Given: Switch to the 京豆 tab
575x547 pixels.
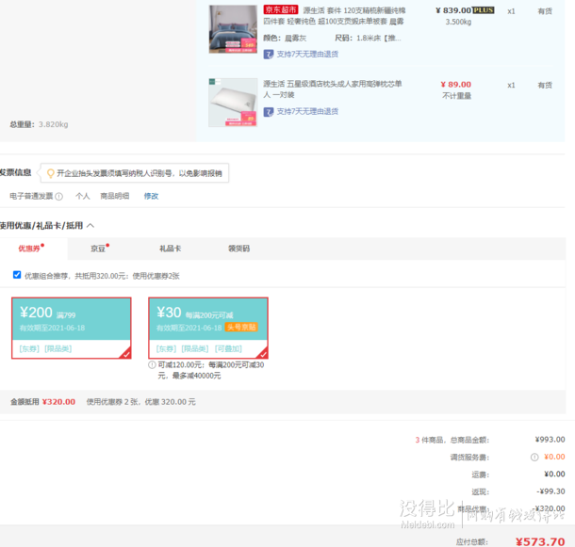Looking at the screenshot, I should pyautogui.click(x=98, y=249).
